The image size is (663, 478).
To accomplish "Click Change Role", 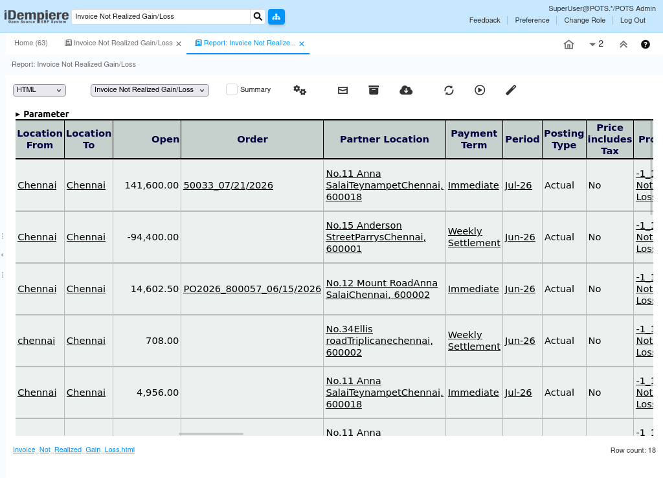I will [x=585, y=20].
